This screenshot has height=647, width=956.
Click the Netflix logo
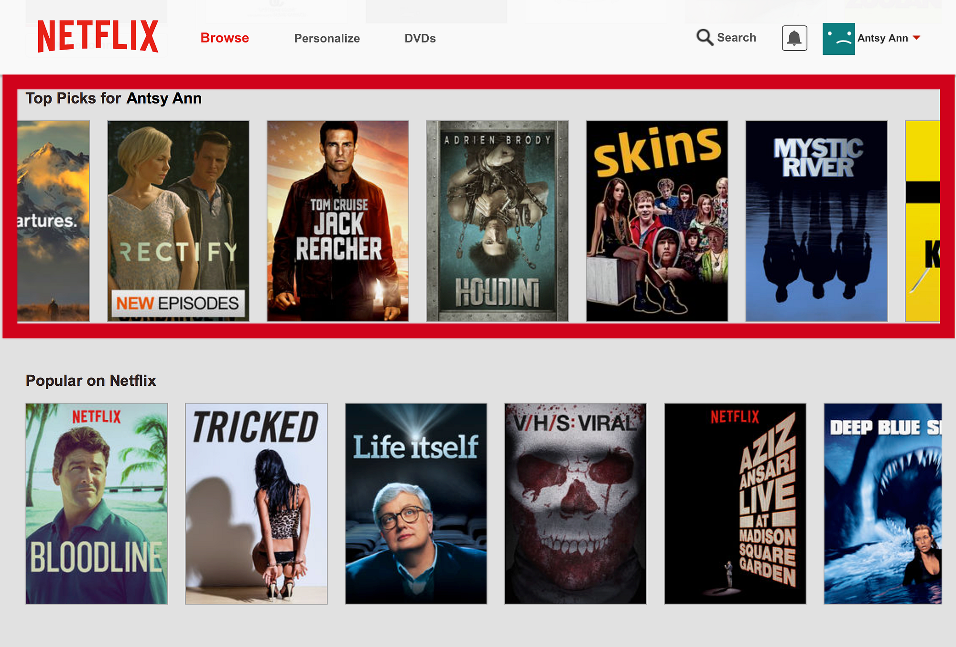click(x=98, y=36)
